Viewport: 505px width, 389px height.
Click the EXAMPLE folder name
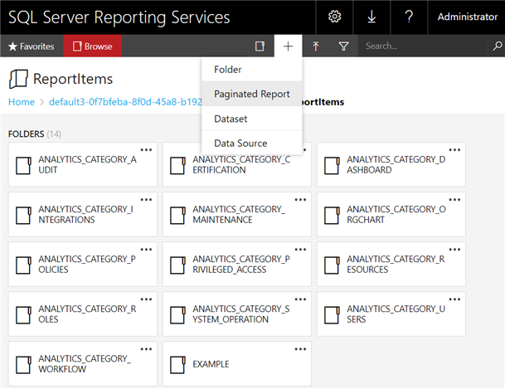[x=211, y=364]
